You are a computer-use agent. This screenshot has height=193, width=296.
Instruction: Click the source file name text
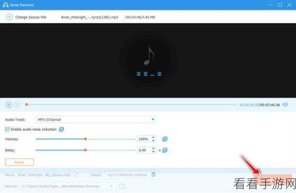(90, 17)
